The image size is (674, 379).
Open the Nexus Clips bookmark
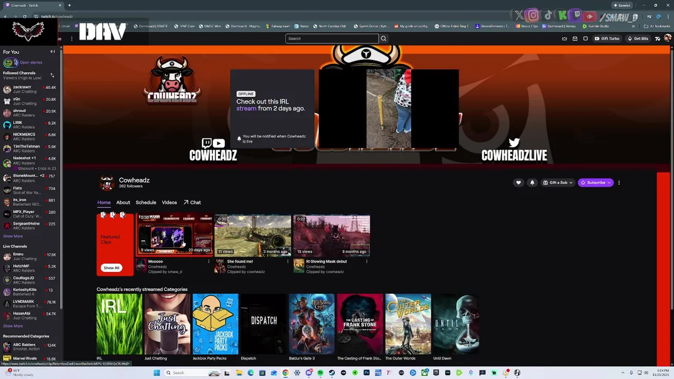527,26
